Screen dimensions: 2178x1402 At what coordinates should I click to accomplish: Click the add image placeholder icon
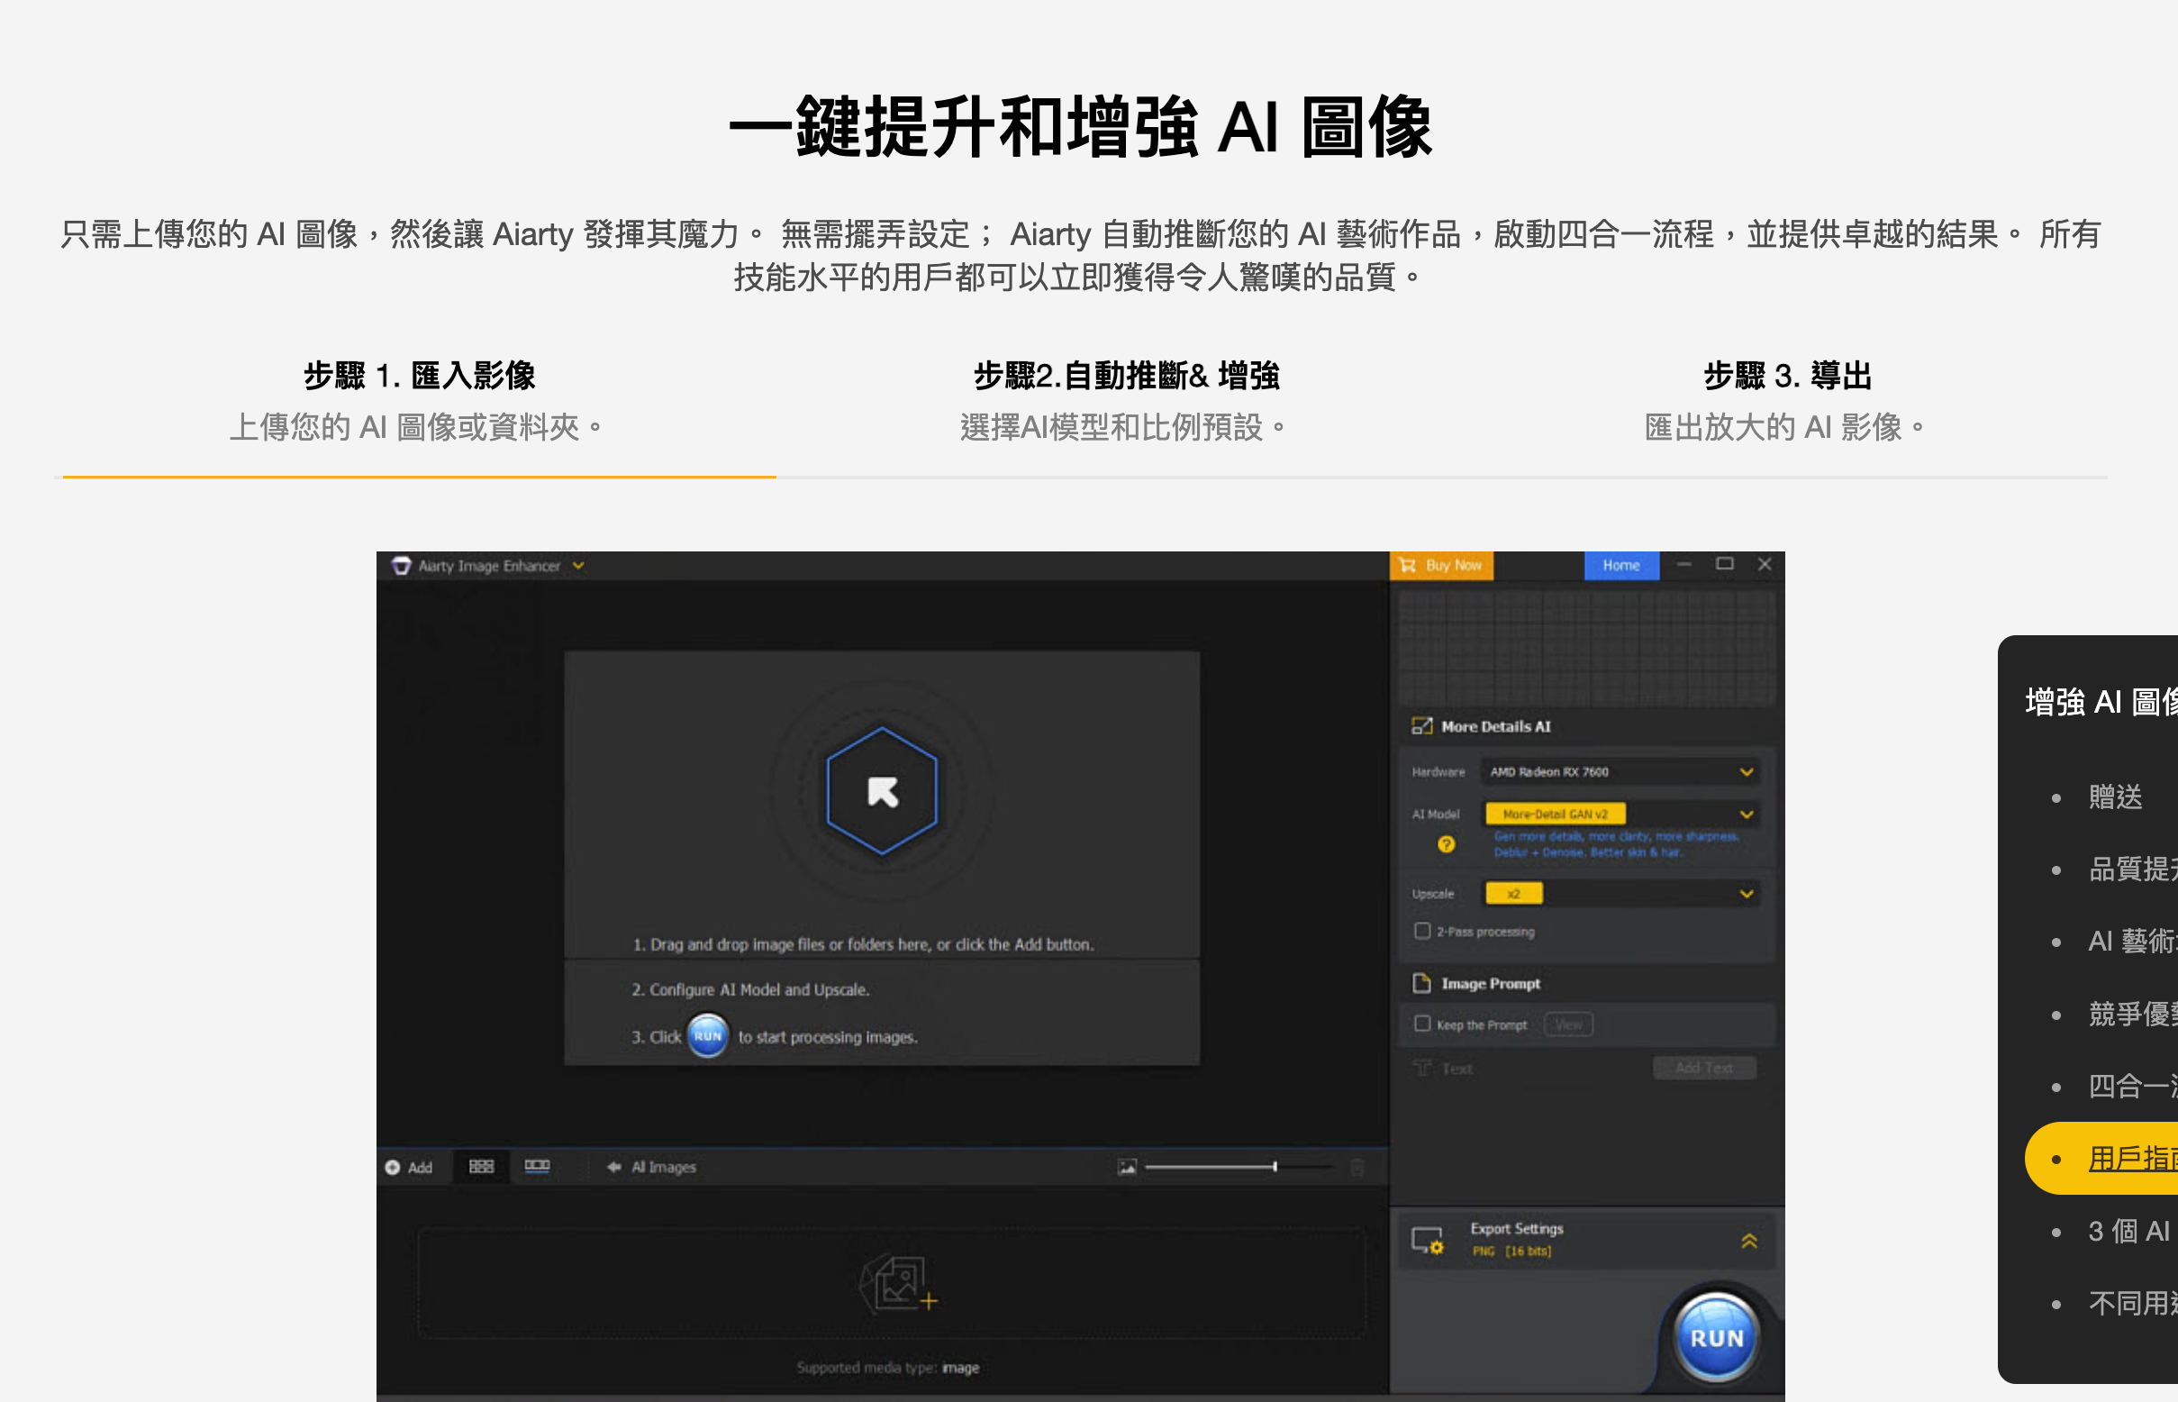898,1283
